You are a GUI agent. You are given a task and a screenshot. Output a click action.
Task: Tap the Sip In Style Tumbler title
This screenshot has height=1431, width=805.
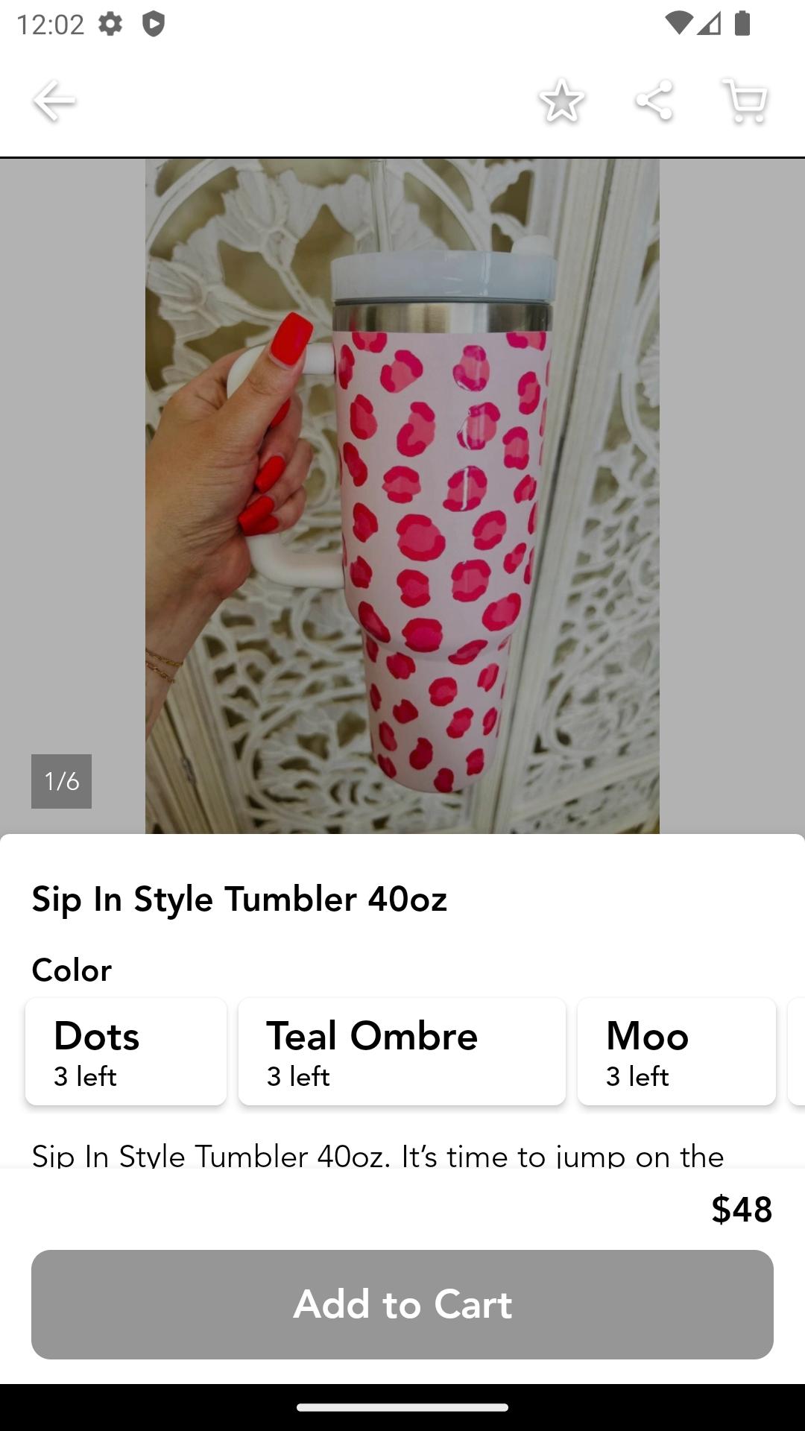tap(239, 899)
